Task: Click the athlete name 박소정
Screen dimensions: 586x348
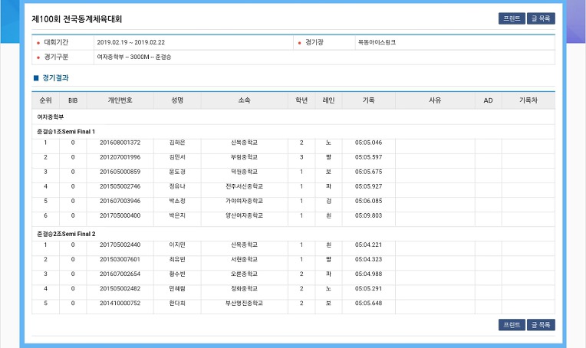Action: (x=177, y=201)
